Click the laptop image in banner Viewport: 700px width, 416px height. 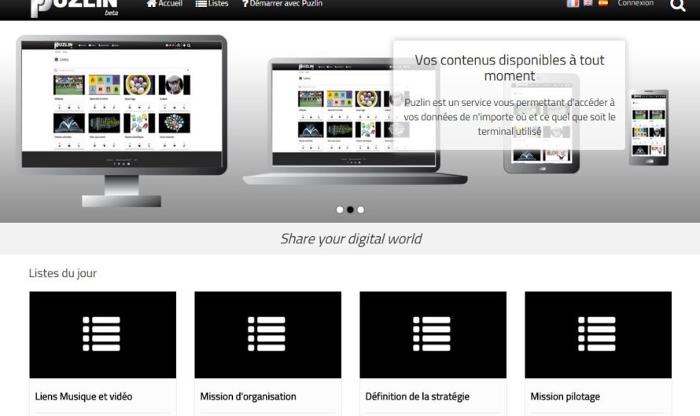(355, 121)
